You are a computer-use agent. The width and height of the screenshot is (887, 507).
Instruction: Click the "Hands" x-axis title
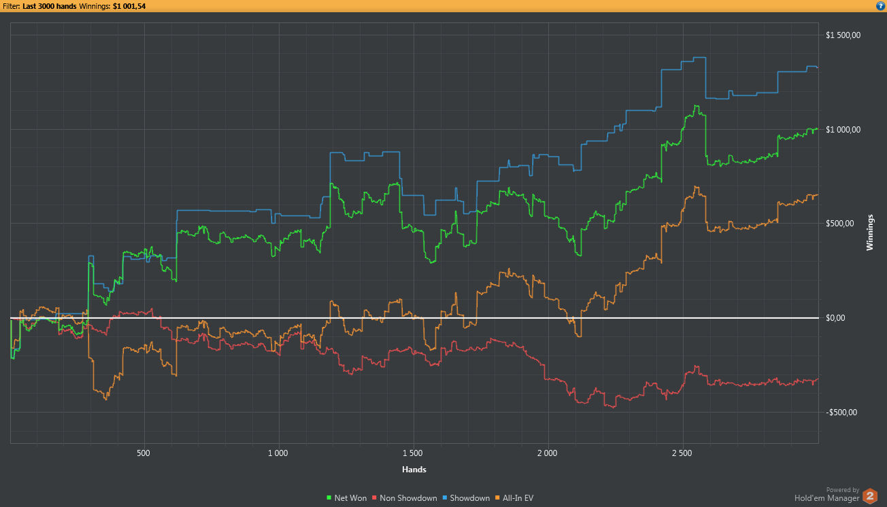(414, 470)
